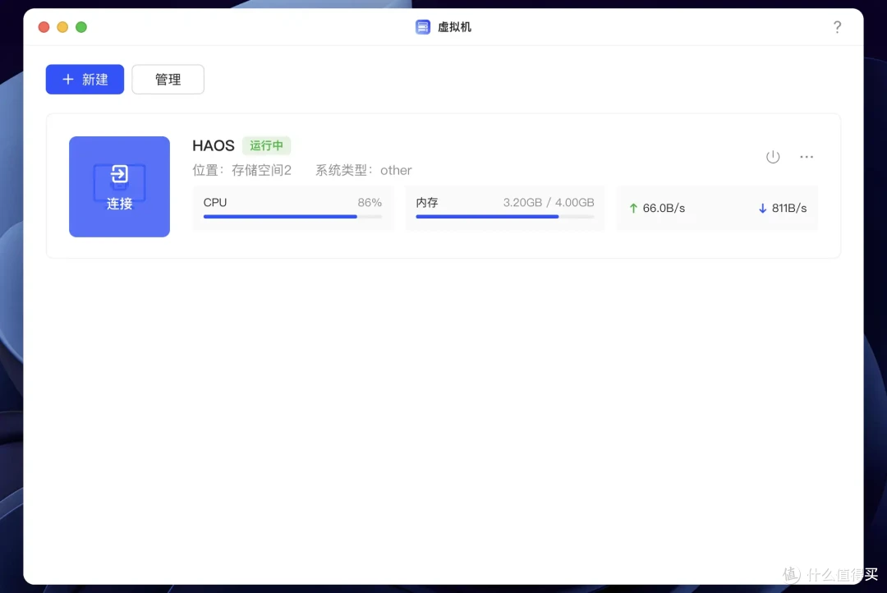Click the power icon for HAOS
887x593 pixels.
coord(773,157)
